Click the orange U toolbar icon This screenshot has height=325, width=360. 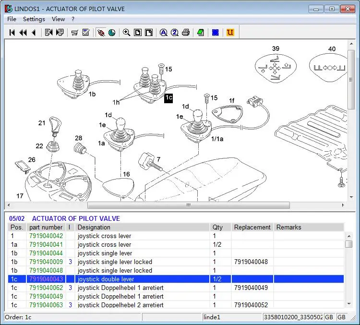tap(230, 32)
